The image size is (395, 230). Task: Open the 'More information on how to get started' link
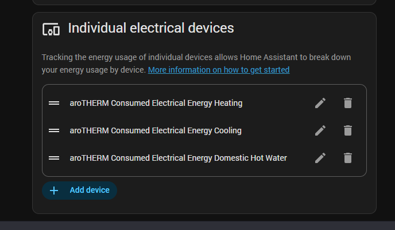tap(219, 70)
